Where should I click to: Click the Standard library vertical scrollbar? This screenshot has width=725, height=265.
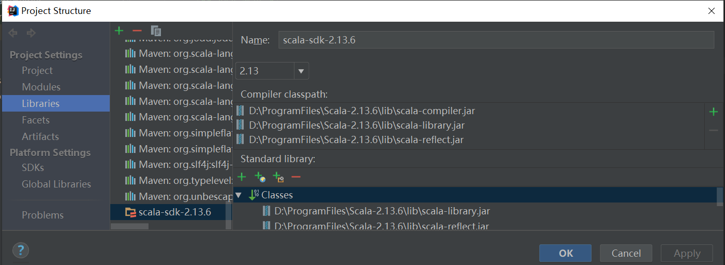[719, 196]
